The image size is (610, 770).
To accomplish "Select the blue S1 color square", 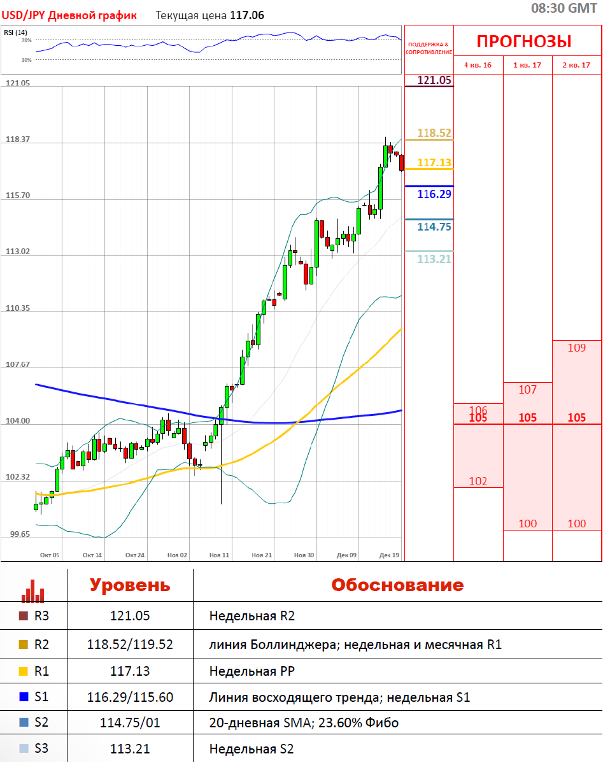I will coord(24,697).
